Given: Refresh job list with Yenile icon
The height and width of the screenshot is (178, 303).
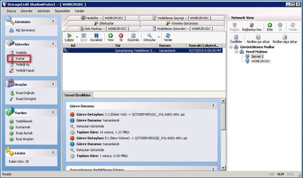Looking at the screenshot, I should 167,36.
